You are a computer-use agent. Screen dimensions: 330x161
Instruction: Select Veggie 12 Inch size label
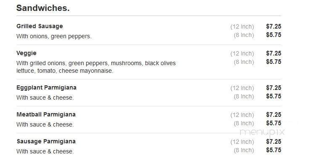click(242, 54)
